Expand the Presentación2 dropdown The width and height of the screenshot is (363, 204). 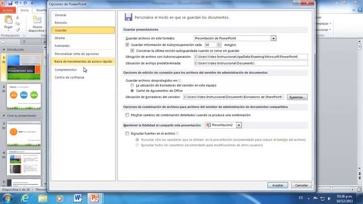tap(239, 125)
